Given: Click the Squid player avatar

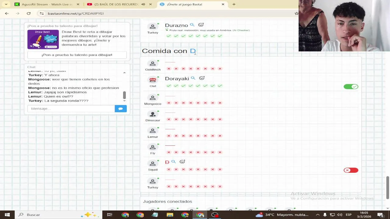Looking at the screenshot, I should [x=153, y=164].
